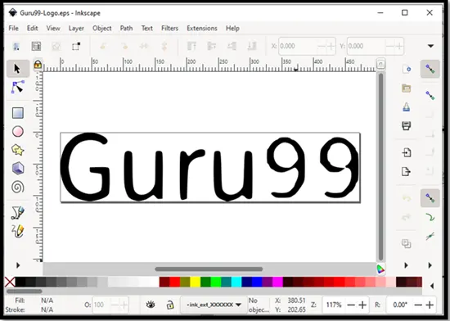Open the Object menu
Image resolution: width=450 pixels, height=321 pixels.
pos(102,28)
